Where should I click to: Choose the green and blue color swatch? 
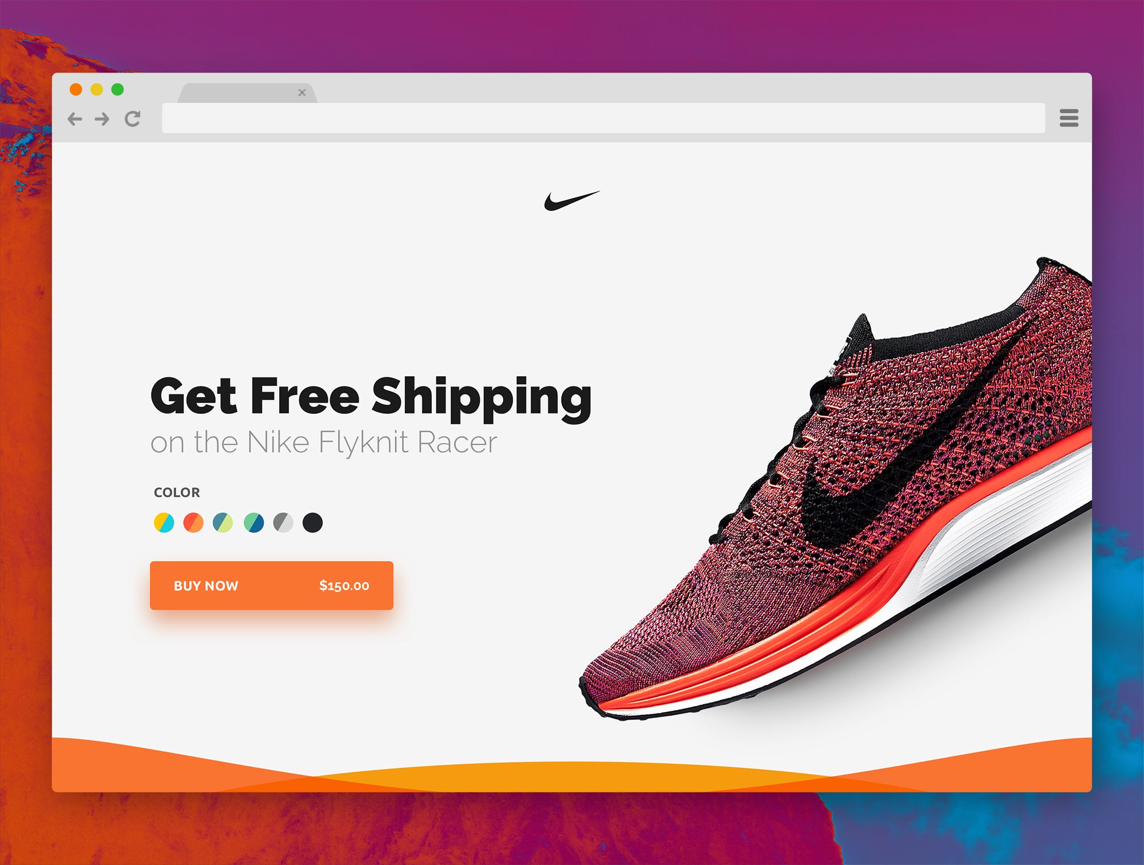click(x=253, y=523)
